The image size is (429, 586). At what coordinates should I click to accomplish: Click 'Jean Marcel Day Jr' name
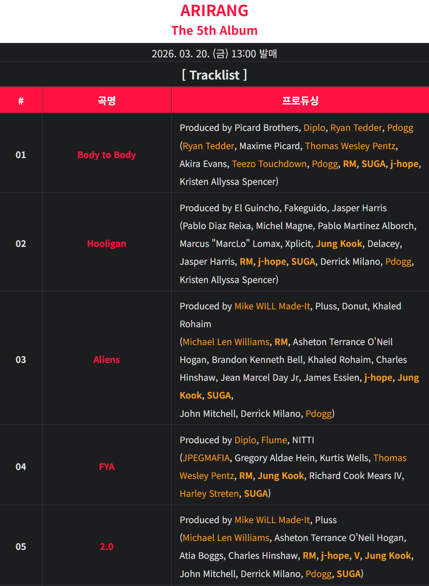coord(260,377)
